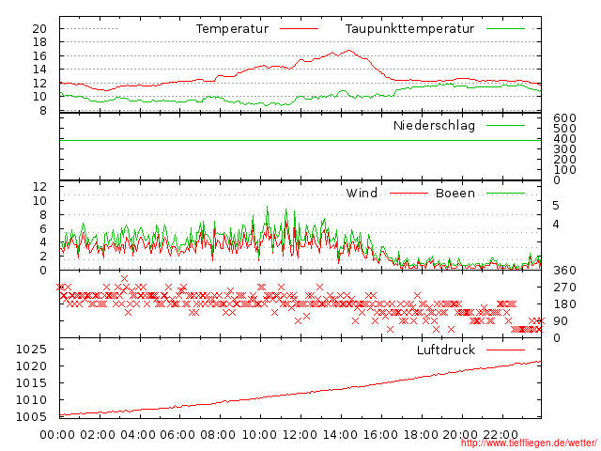The width and height of the screenshot is (601, 451).
Task: Click the Wind legend label
Action: (x=362, y=193)
